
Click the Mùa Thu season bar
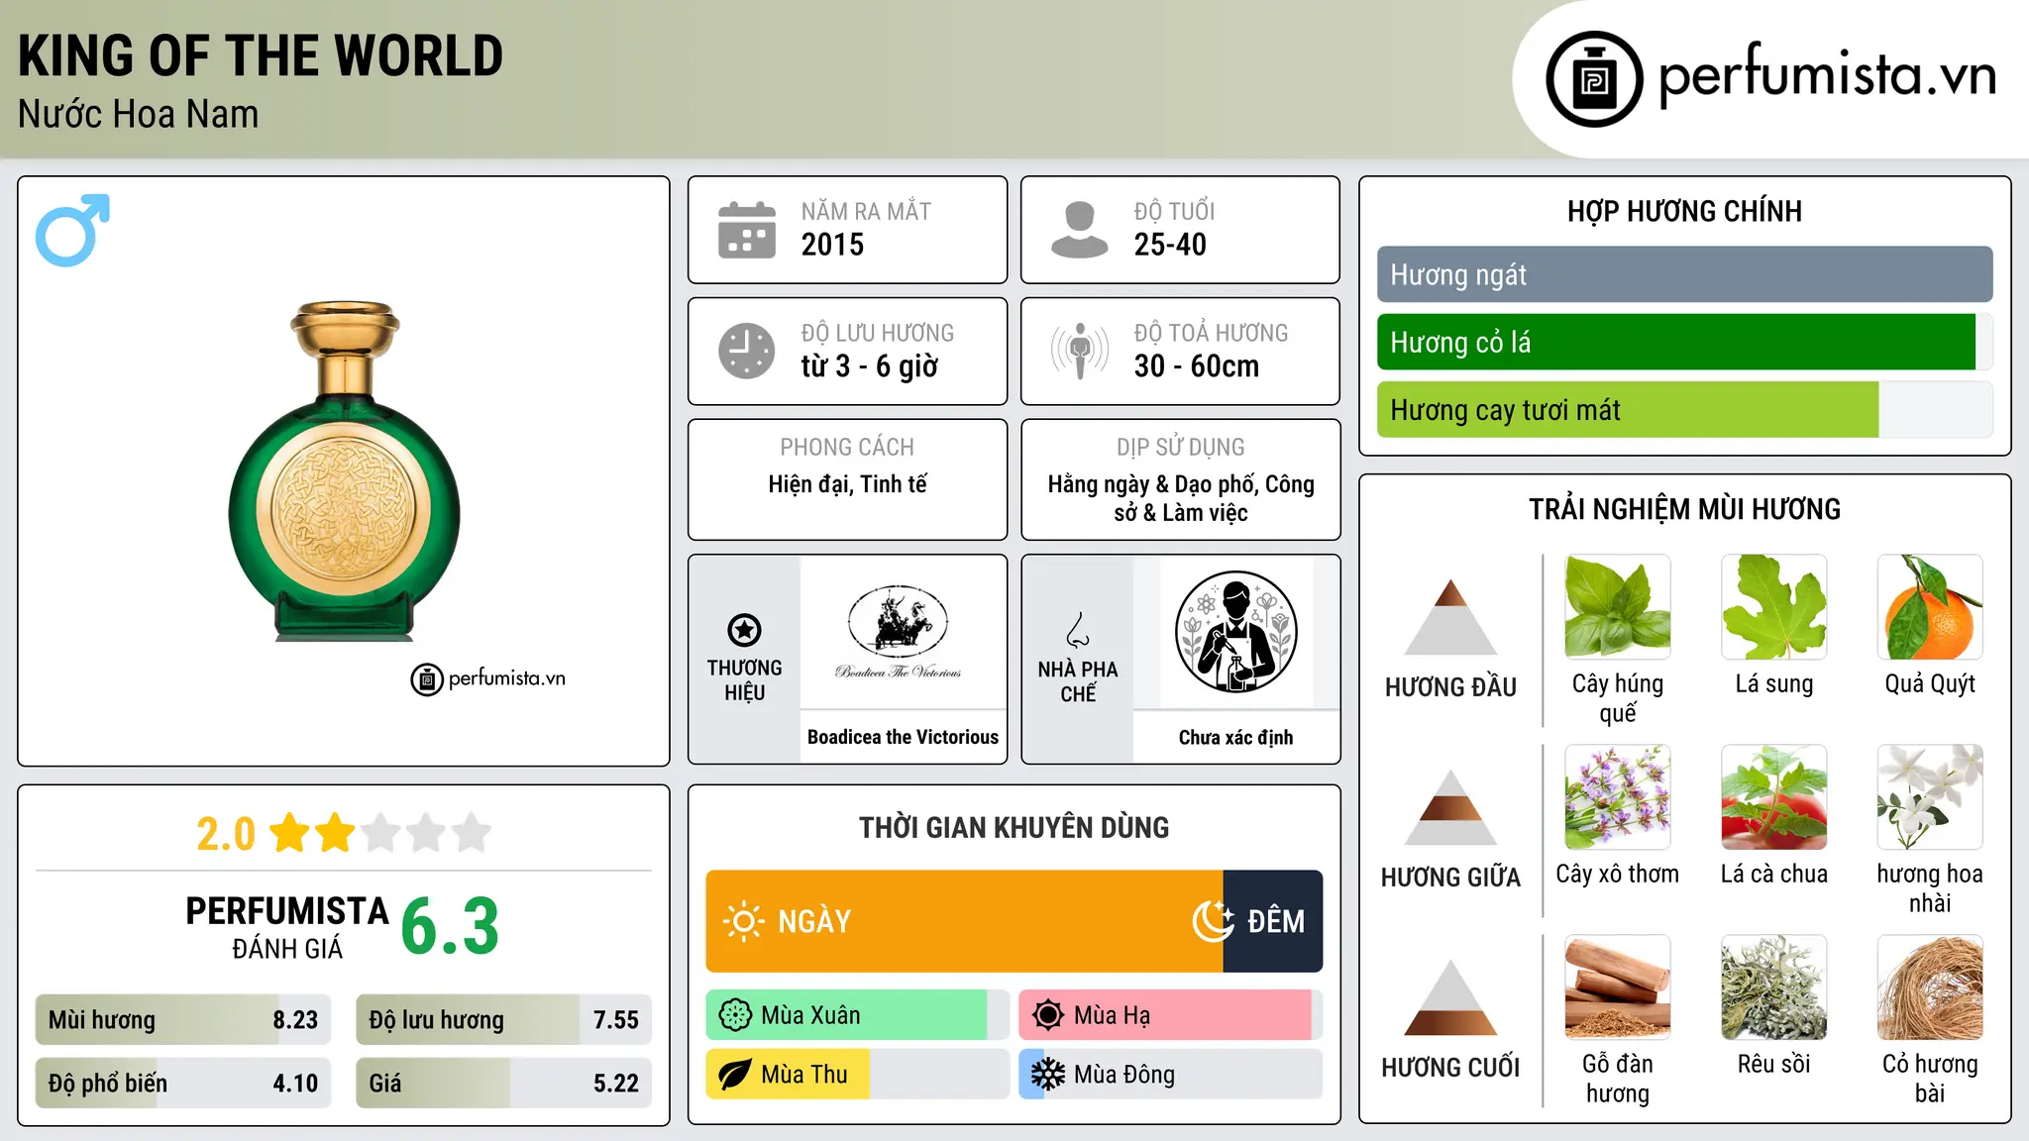(857, 1075)
